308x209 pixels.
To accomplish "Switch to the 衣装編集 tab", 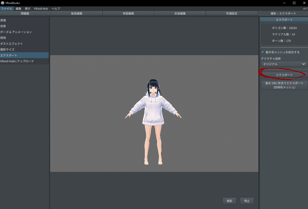I will coord(180,13).
